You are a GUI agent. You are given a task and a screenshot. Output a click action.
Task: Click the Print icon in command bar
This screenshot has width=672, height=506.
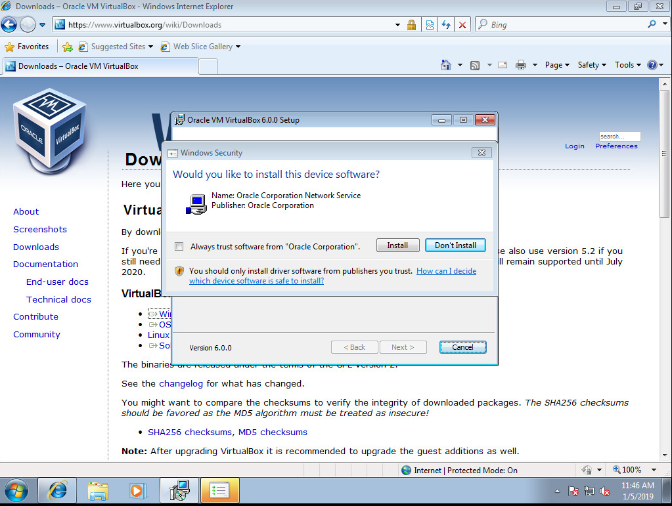(521, 65)
